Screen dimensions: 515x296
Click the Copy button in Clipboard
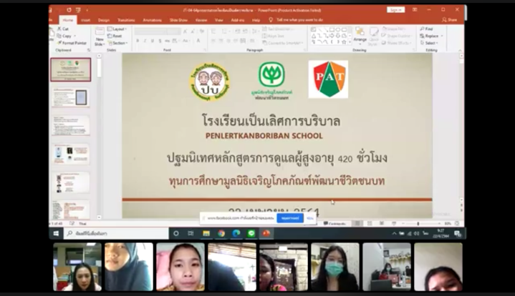[x=64, y=36]
